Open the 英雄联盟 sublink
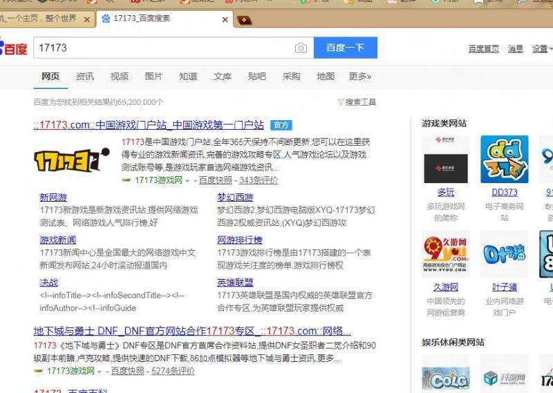This screenshot has width=553, height=393. (235, 282)
